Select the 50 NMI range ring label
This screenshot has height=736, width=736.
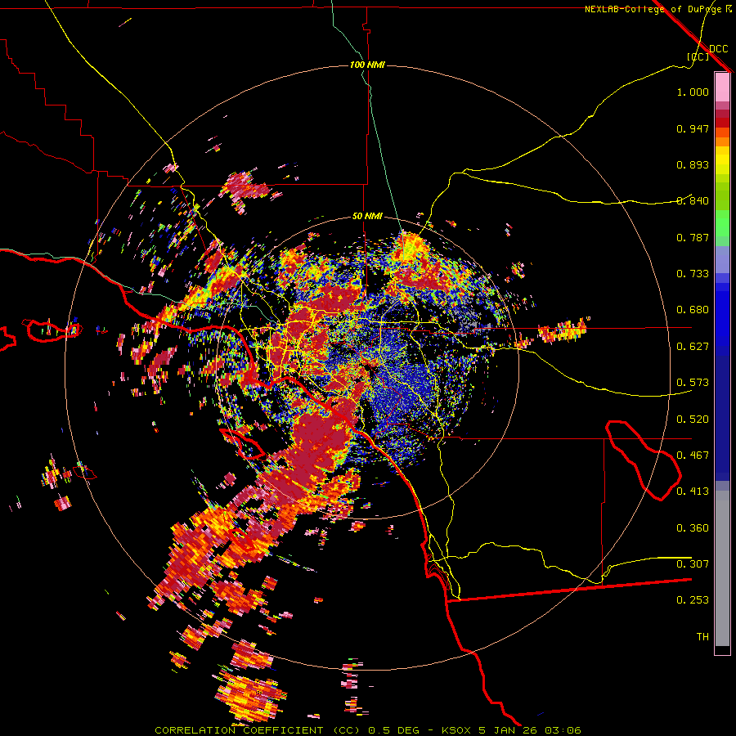[x=367, y=216]
